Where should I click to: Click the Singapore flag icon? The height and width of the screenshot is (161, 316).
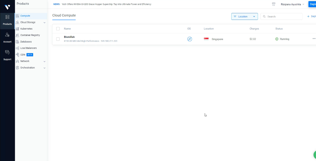pos(206,39)
